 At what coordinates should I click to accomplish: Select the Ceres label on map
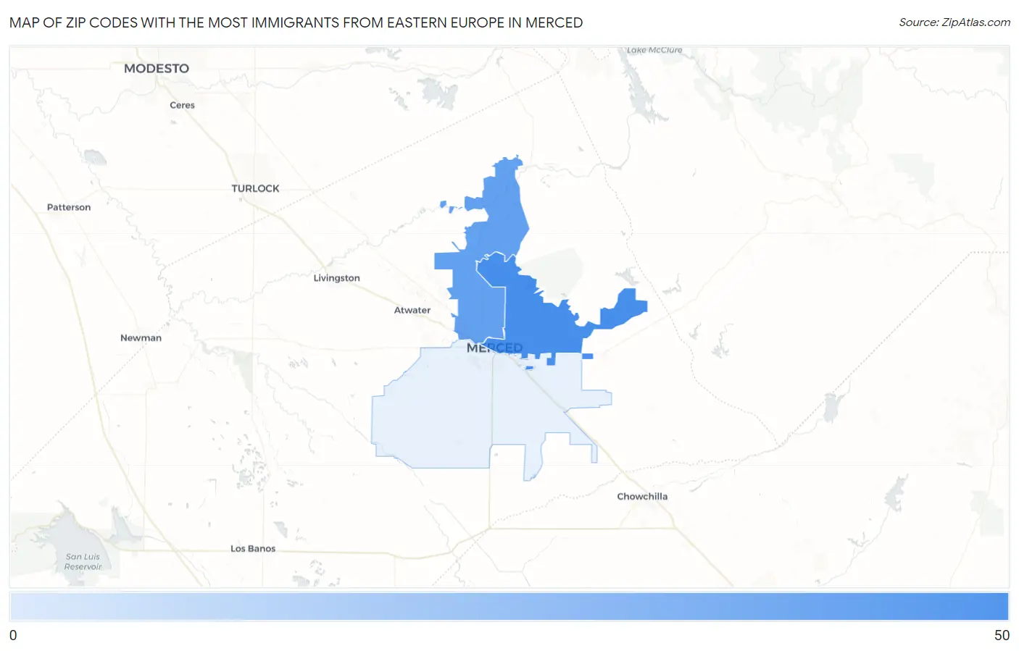coord(182,105)
